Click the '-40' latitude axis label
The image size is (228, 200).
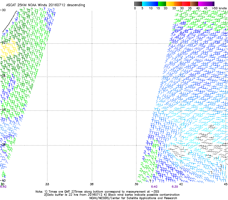click(3, 180)
